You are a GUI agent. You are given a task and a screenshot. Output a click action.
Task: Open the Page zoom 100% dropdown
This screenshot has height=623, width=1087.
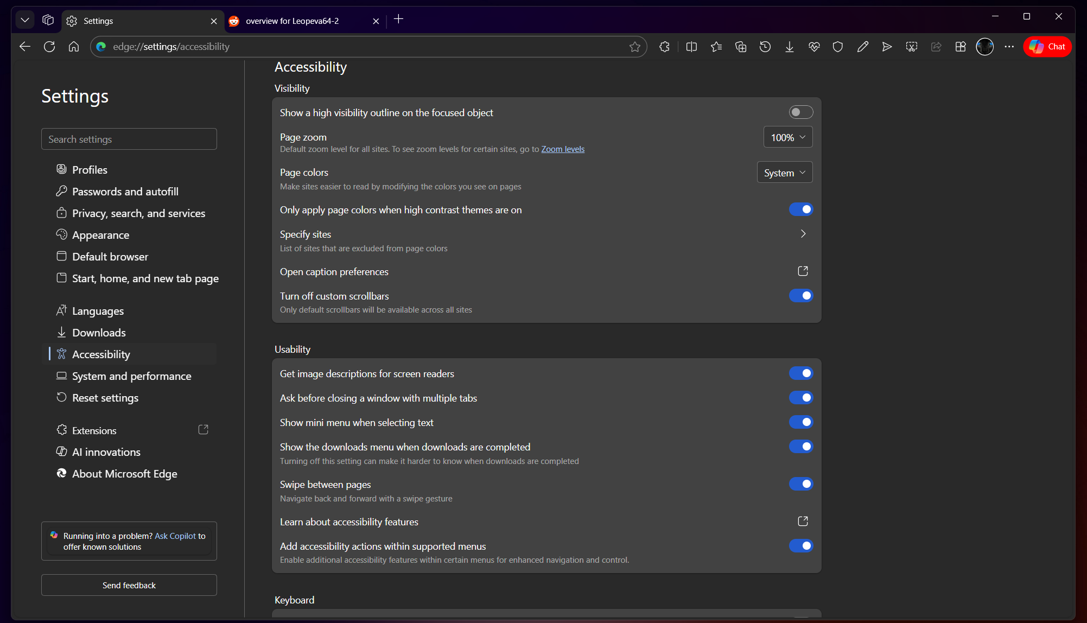pos(788,137)
